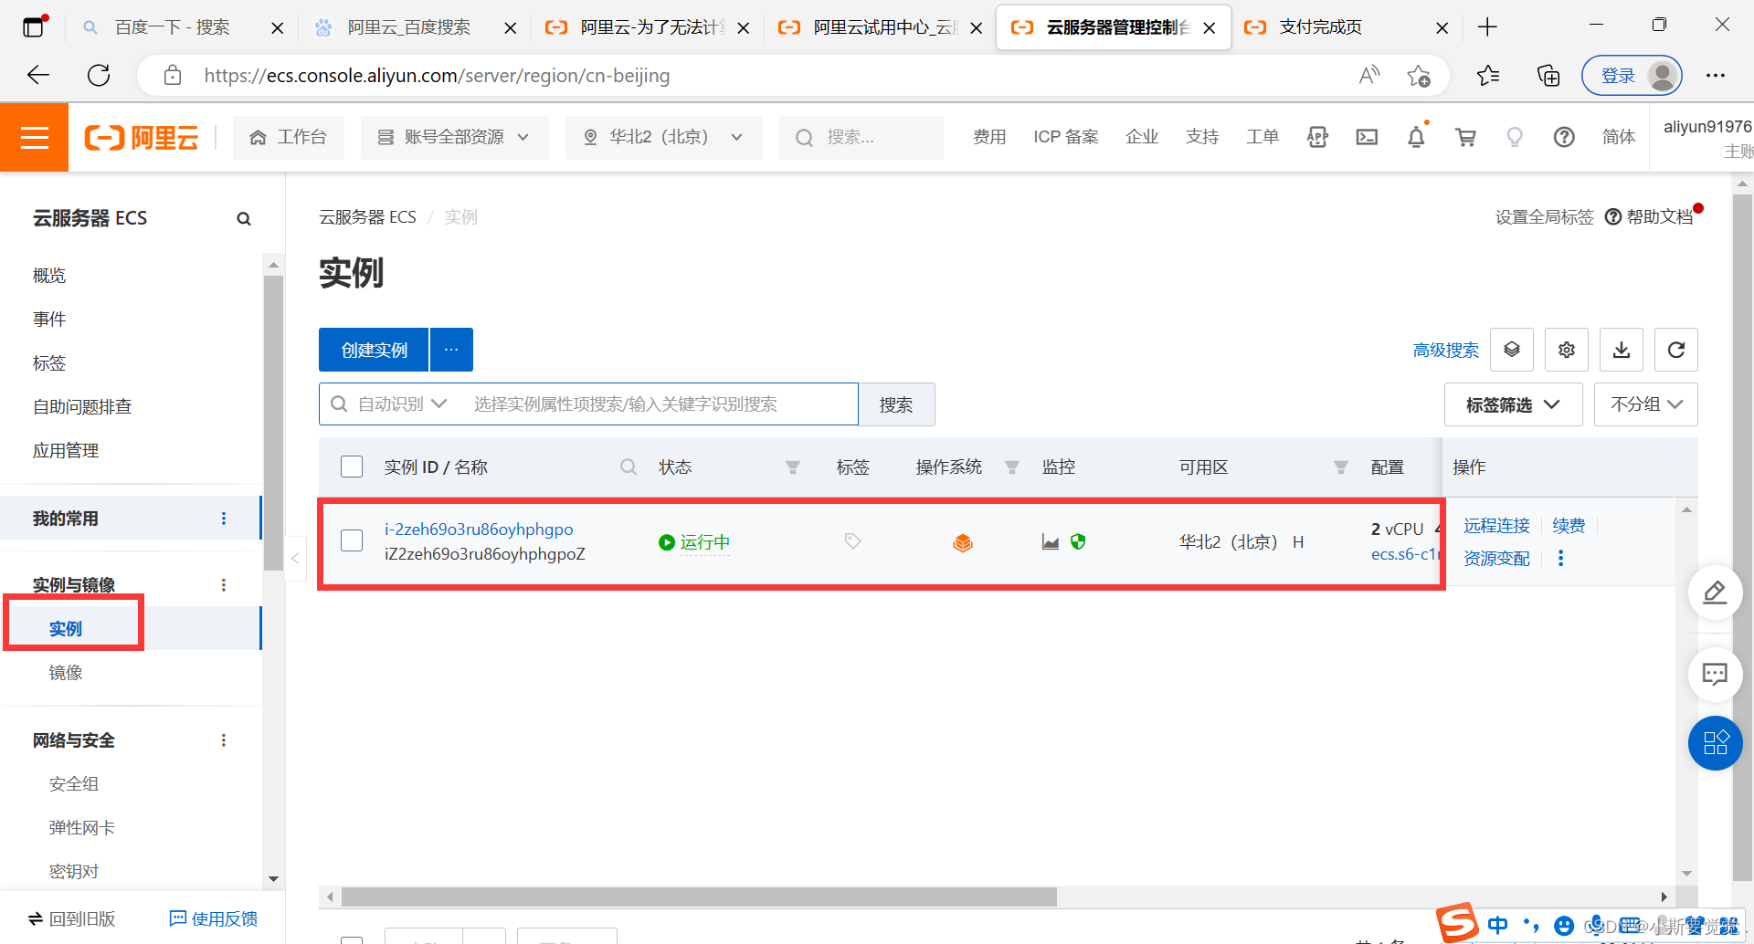Screen dimensions: 1754x944
Task: Select 概览 in sidebar
Action: 49,276
